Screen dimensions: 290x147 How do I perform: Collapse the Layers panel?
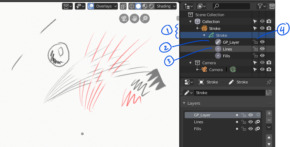click(x=184, y=103)
